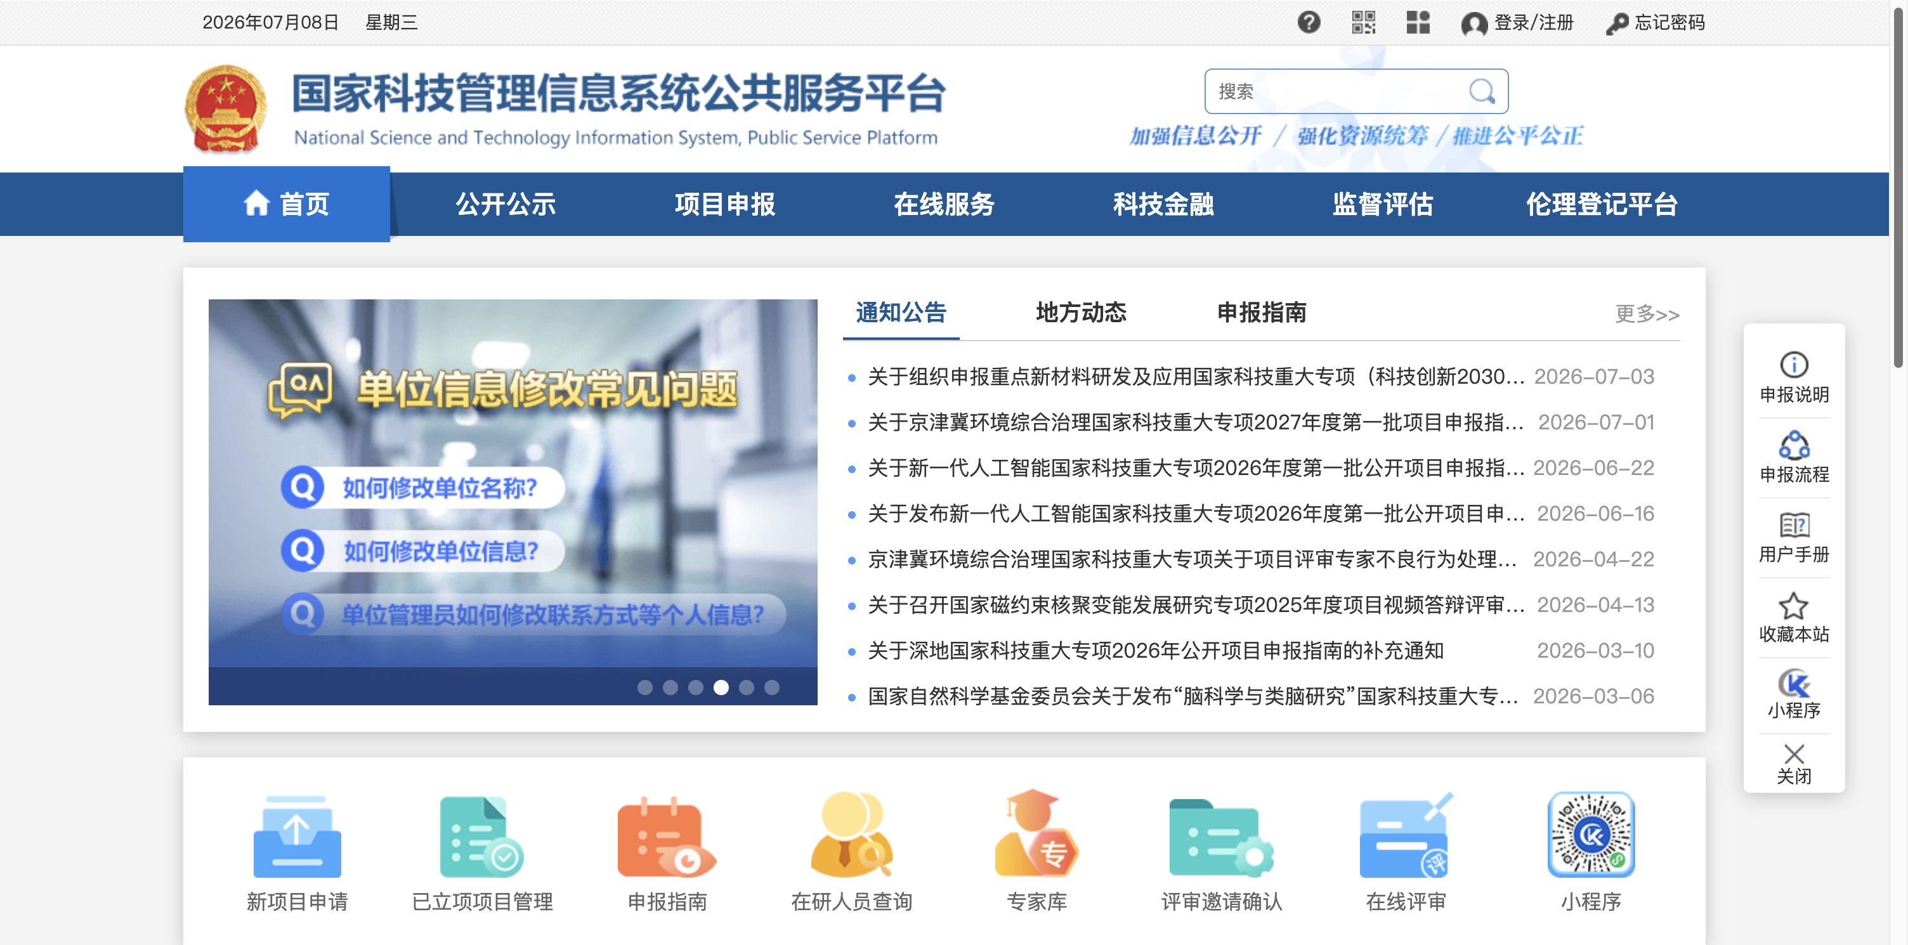Screen dimensions: 1908x945
Task: Open 京津冀环境综合治理 2027年度 notice
Action: point(1196,422)
